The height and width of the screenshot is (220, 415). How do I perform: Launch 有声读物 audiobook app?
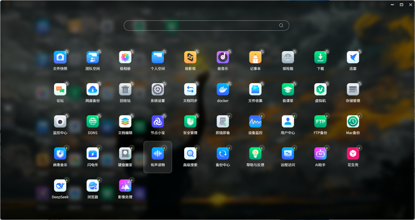[x=158, y=154]
